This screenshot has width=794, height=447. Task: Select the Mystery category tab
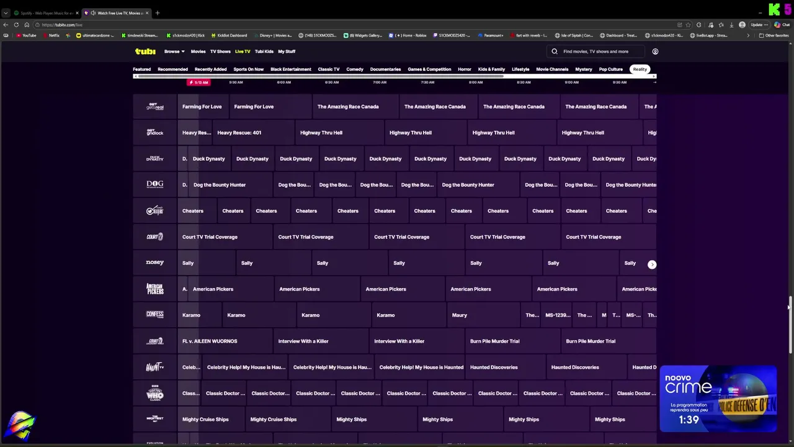click(584, 69)
